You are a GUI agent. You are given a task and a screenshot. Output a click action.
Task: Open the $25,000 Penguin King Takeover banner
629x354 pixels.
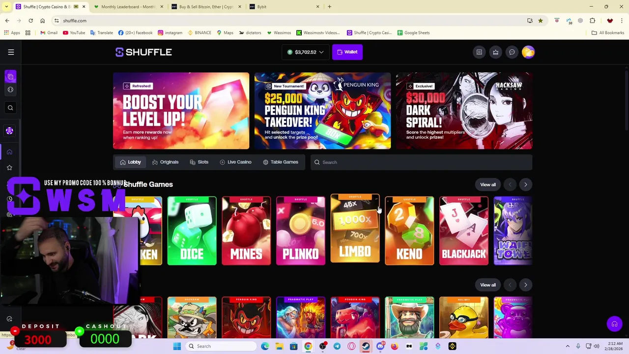click(322, 111)
